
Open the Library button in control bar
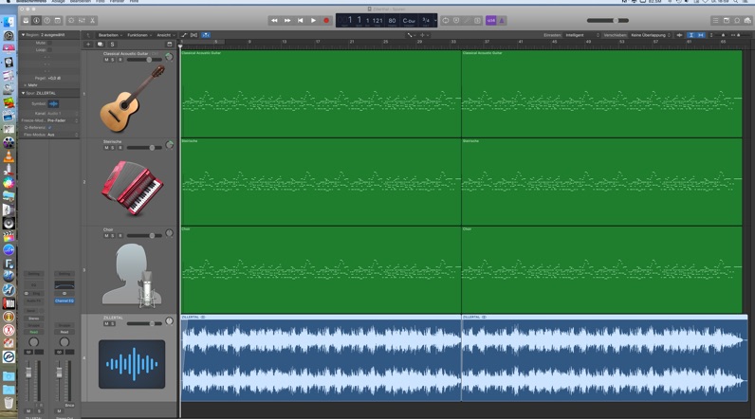point(26,21)
